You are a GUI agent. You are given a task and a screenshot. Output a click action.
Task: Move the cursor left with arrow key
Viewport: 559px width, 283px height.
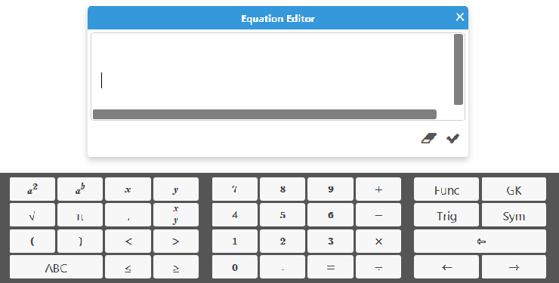(x=446, y=267)
